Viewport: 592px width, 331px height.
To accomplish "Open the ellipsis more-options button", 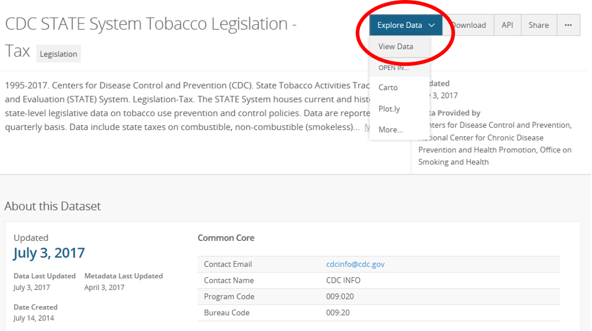I will 568,25.
